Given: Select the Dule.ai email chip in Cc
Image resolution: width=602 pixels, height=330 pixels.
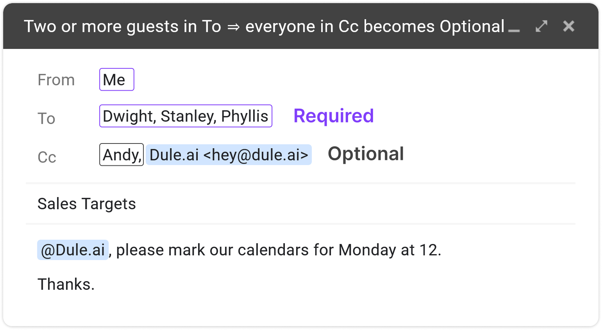Looking at the screenshot, I should 229,154.
